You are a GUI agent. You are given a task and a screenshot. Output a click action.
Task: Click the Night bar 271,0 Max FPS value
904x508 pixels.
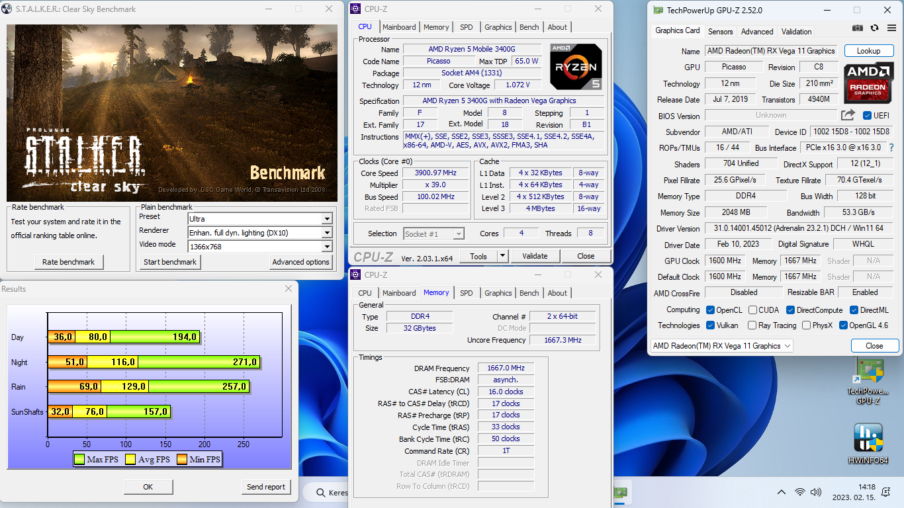(x=244, y=362)
